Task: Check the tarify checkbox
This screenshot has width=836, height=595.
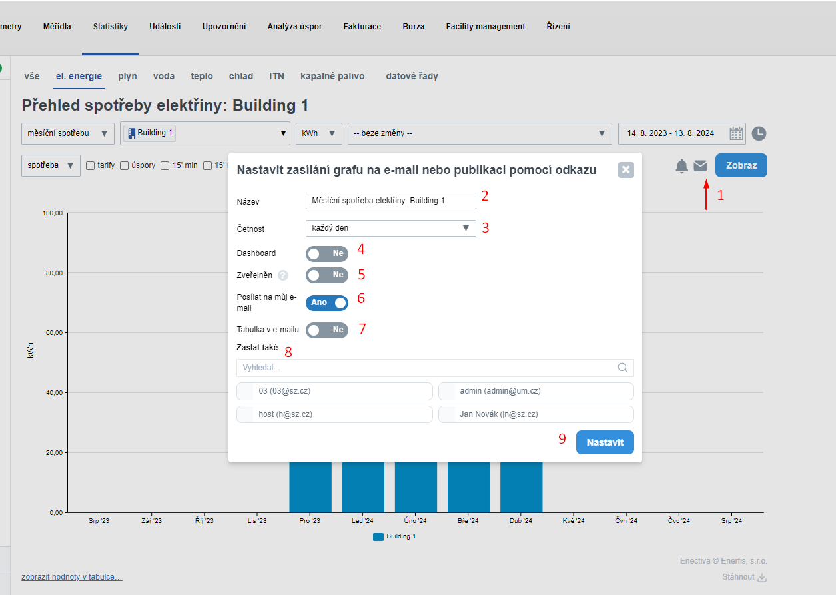Action: (x=90, y=165)
